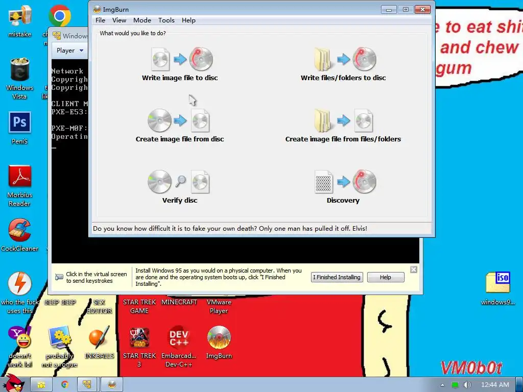523x392 pixels.
Task: Open the ImgBurn File menu
Action: click(100, 20)
